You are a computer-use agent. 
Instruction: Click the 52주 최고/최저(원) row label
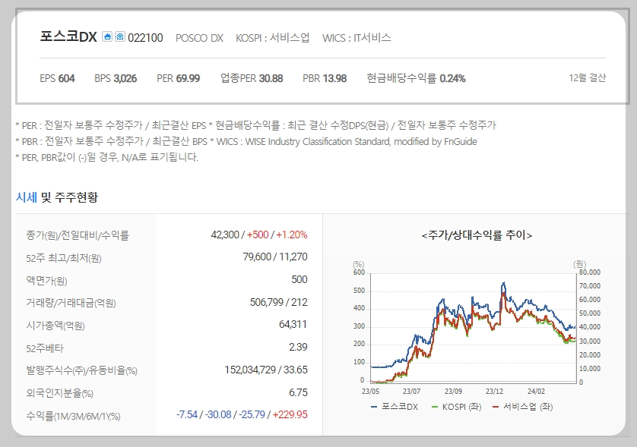click(64, 258)
